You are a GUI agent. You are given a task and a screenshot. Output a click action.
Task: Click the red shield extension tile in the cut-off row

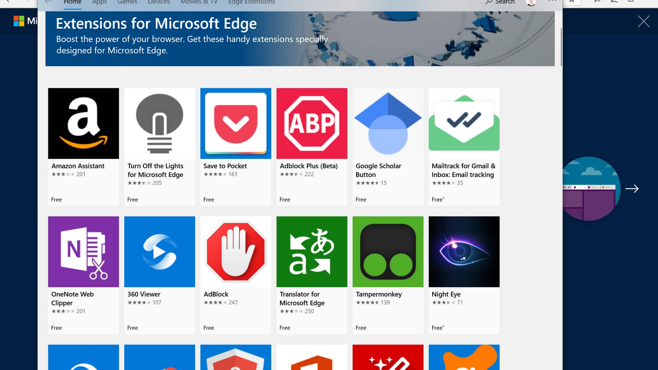[235, 357]
